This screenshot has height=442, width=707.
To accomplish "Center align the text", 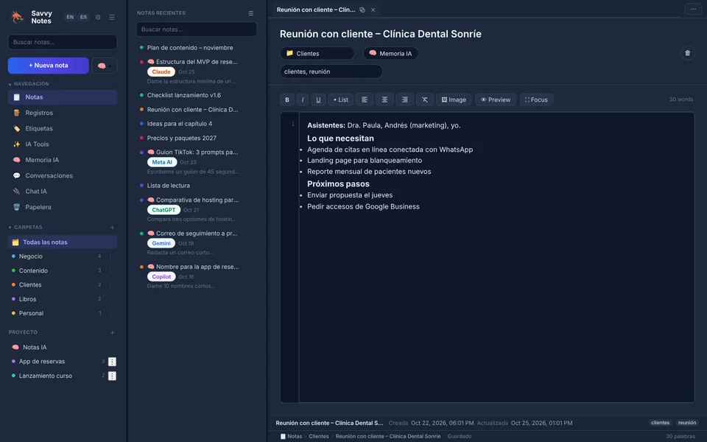I will [384, 99].
